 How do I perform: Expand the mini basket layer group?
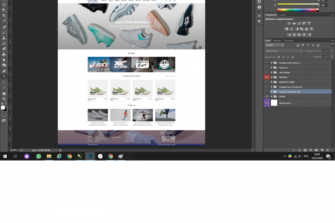tap(272, 72)
